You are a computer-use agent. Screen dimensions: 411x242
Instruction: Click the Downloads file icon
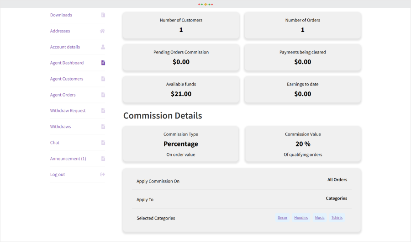pyautogui.click(x=103, y=15)
